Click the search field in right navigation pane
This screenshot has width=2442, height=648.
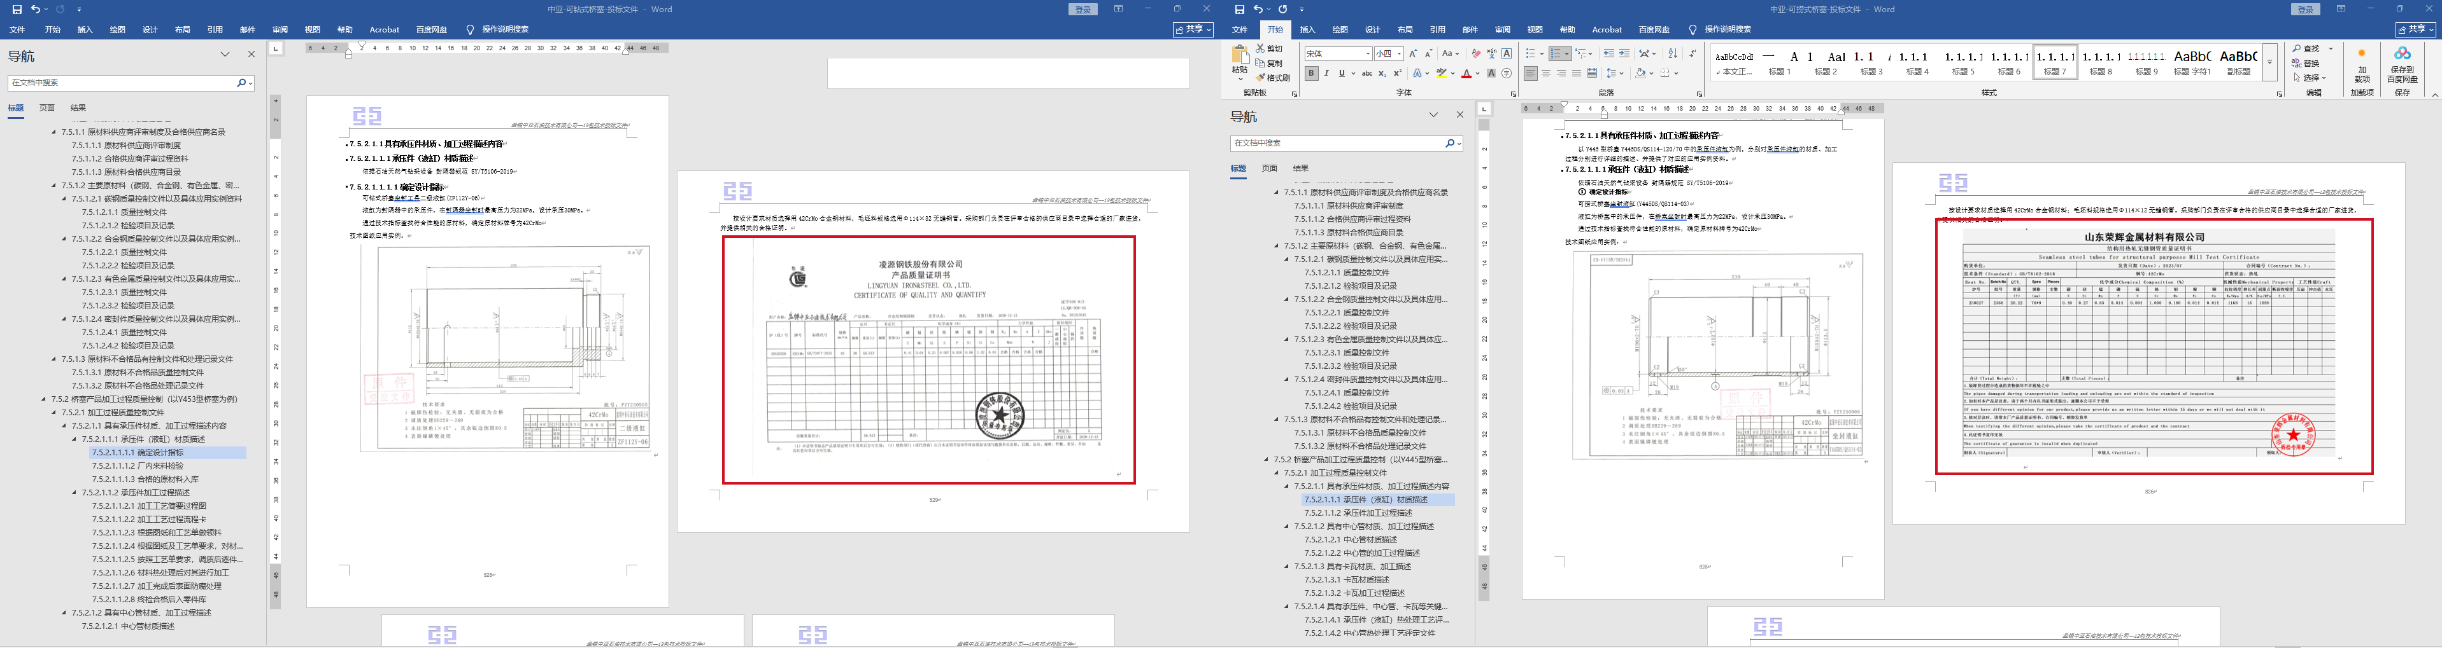click(1337, 143)
